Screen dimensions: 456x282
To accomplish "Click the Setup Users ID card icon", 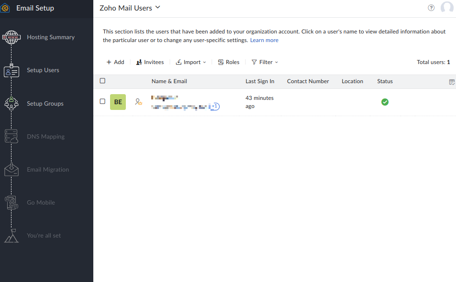I will click(11, 71).
